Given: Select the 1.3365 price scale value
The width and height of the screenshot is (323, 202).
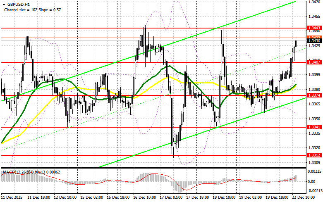Looking at the screenshot, I should coord(314,104).
